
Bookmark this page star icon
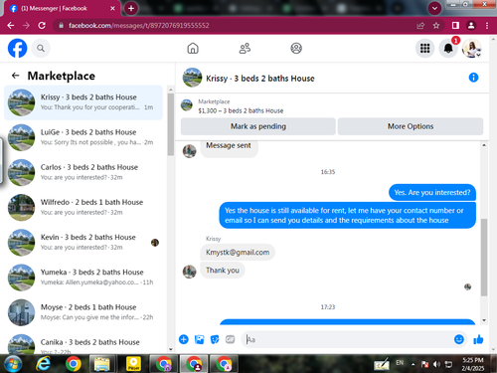(436, 26)
